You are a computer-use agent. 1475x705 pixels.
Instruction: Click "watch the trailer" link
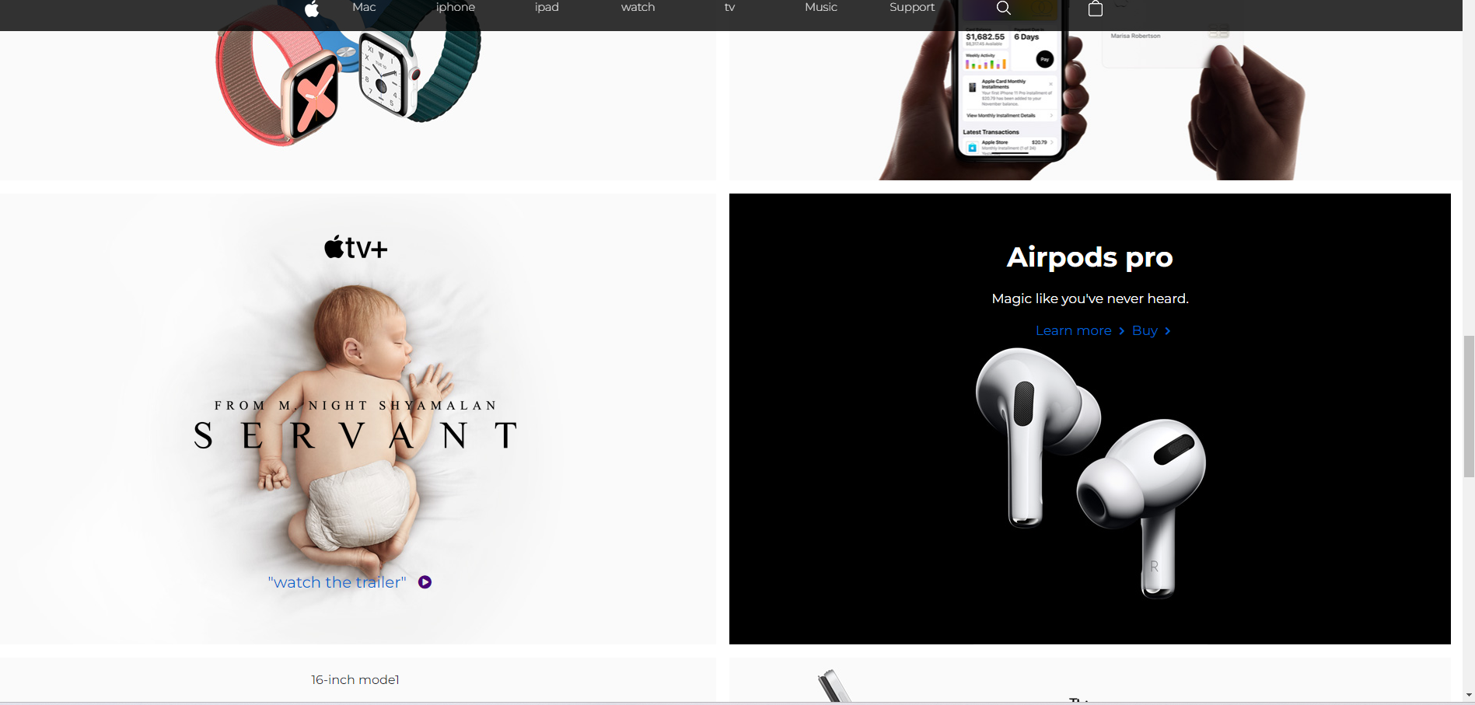(337, 582)
